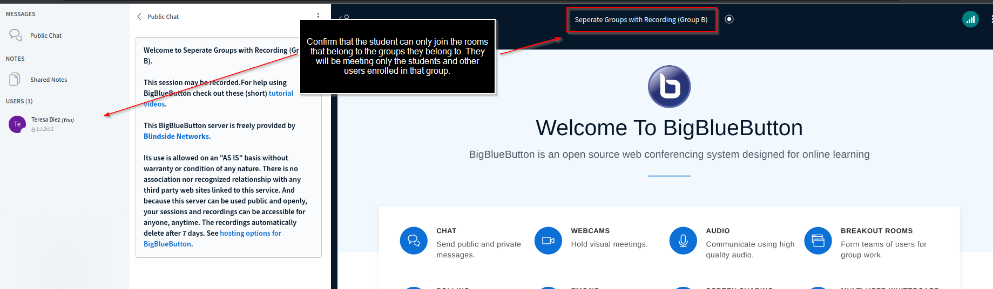Open the green connection status icon

[970, 19]
